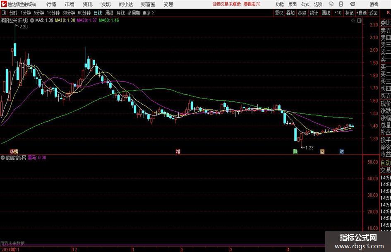Click the 游客 user account label
The image size is (391, 252).
pyautogui.click(x=374, y=4)
